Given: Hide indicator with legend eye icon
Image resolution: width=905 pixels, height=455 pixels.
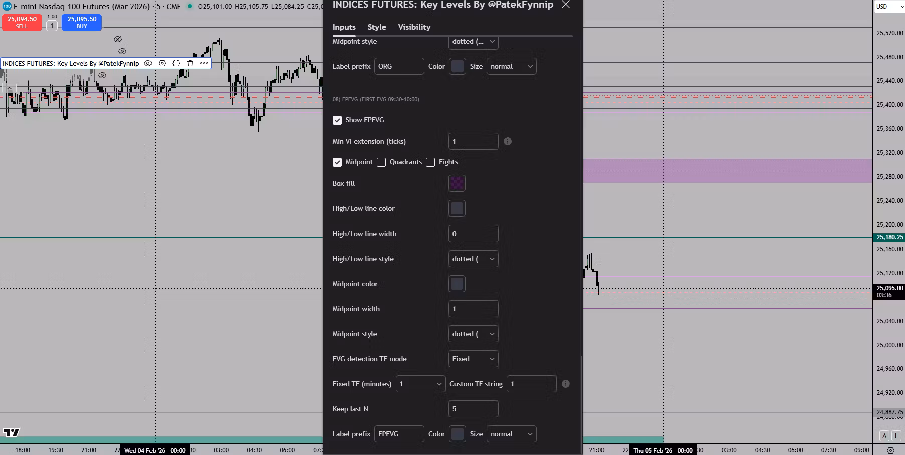Looking at the screenshot, I should (x=148, y=63).
